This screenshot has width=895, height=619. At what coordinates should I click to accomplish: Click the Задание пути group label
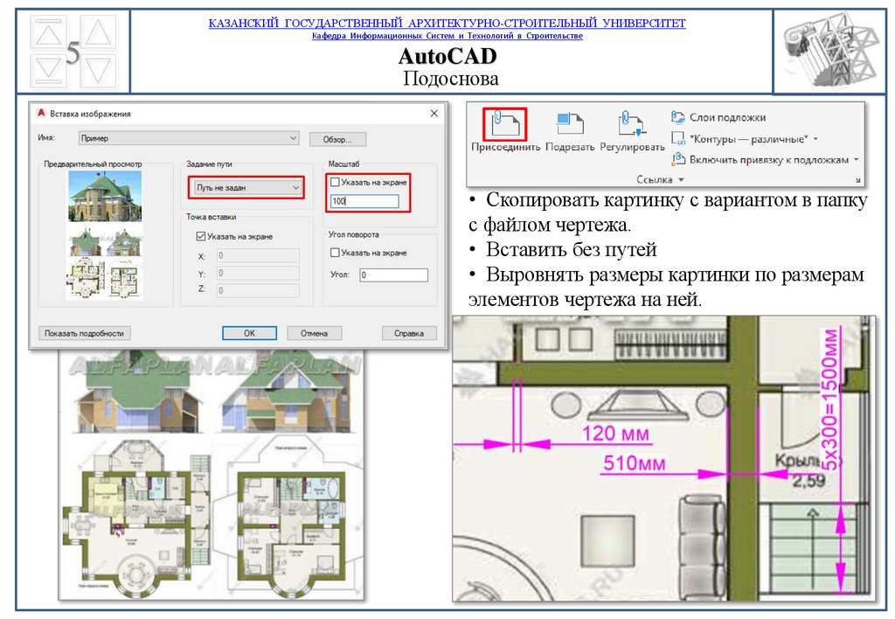[x=209, y=163]
